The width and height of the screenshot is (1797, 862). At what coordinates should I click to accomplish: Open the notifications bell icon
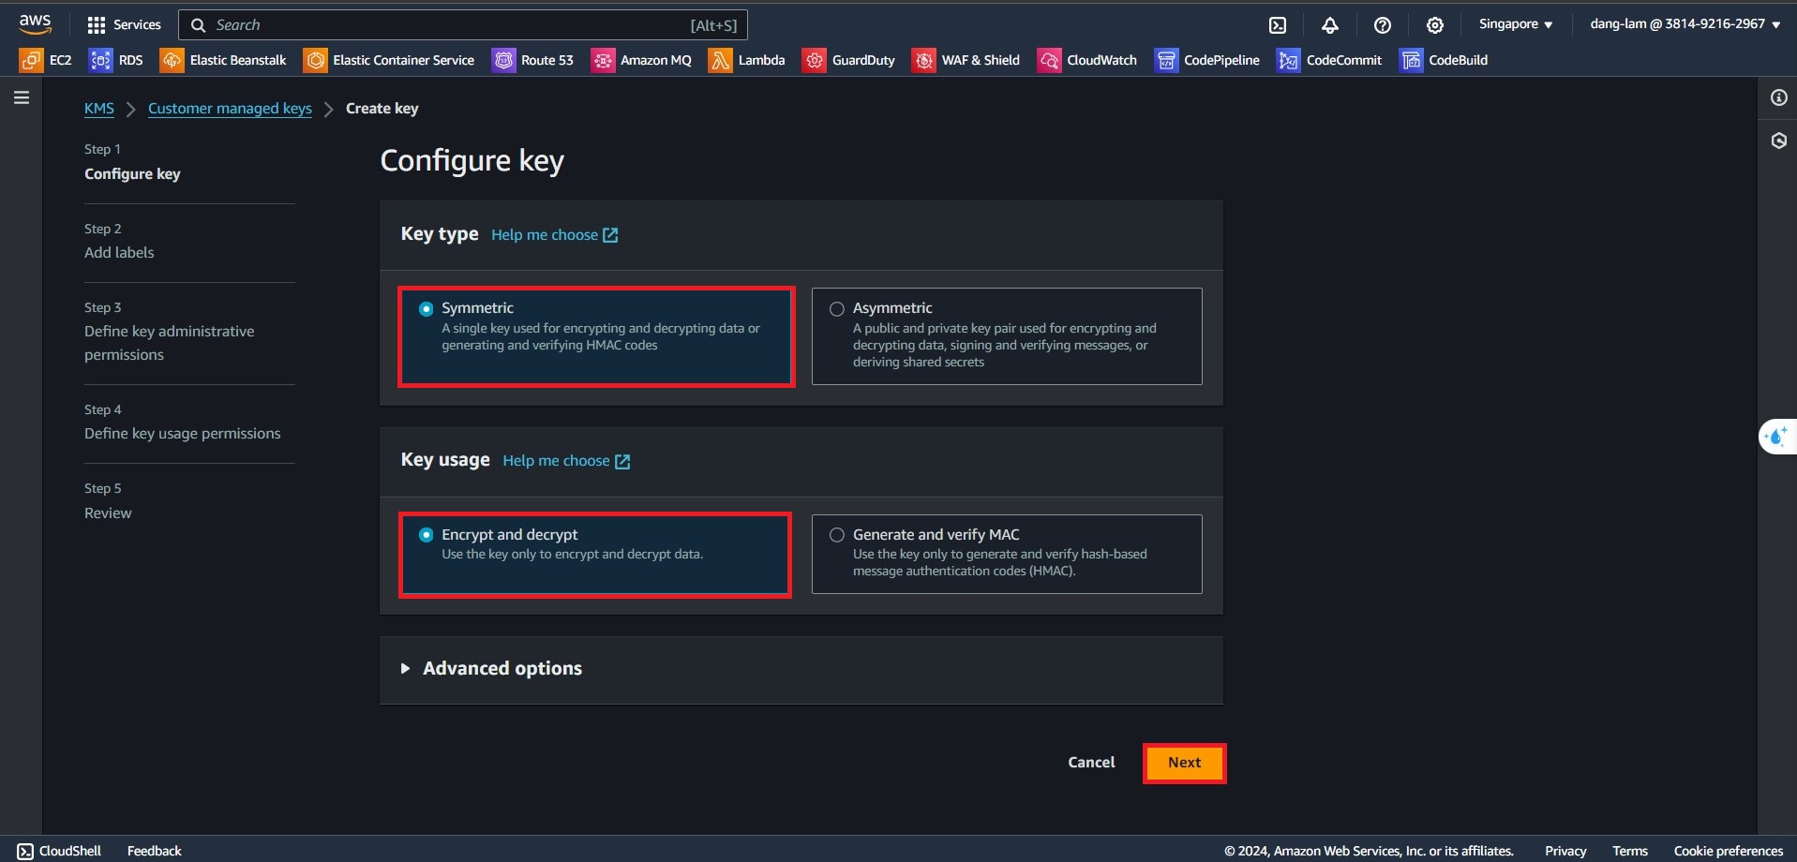[1329, 25]
